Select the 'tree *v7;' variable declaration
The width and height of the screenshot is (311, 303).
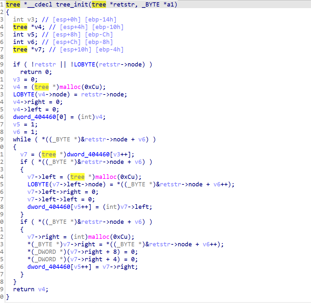pos(29,49)
